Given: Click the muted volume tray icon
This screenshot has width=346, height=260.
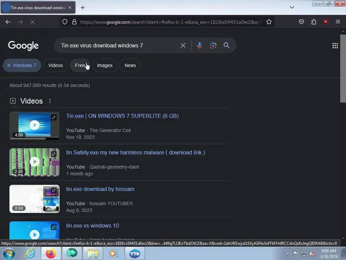Looking at the screenshot, I should [x=312, y=254].
